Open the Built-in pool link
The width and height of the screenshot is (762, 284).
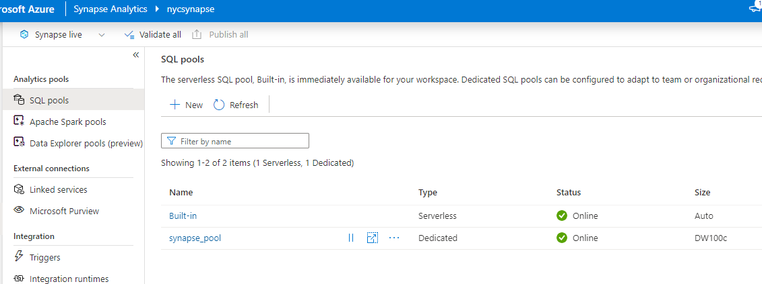pyautogui.click(x=183, y=216)
